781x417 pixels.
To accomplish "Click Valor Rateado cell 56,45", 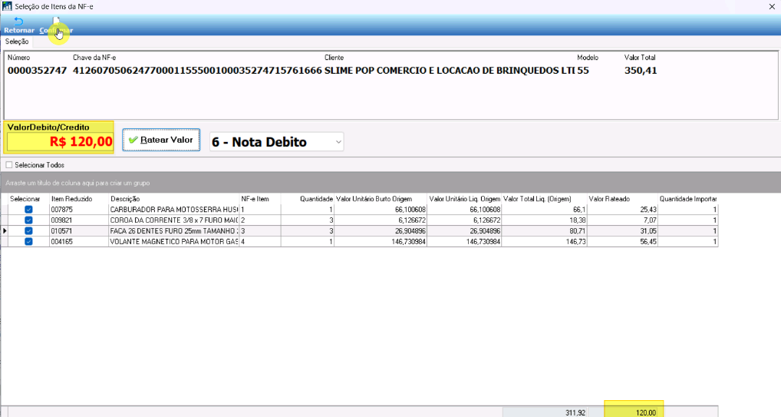I will (623, 241).
